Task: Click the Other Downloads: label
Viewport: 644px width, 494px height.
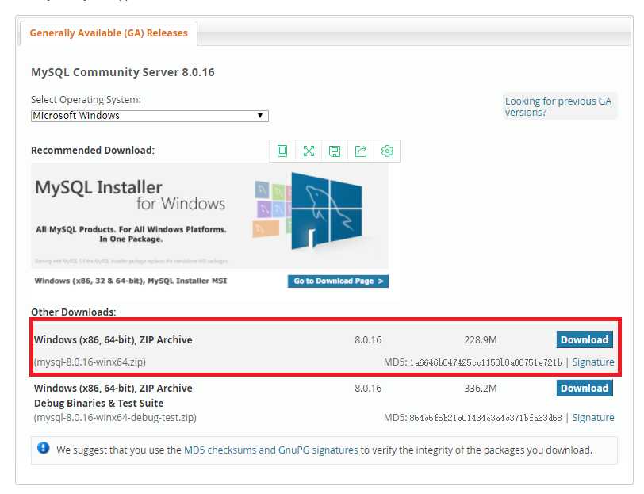Action: pos(74,312)
